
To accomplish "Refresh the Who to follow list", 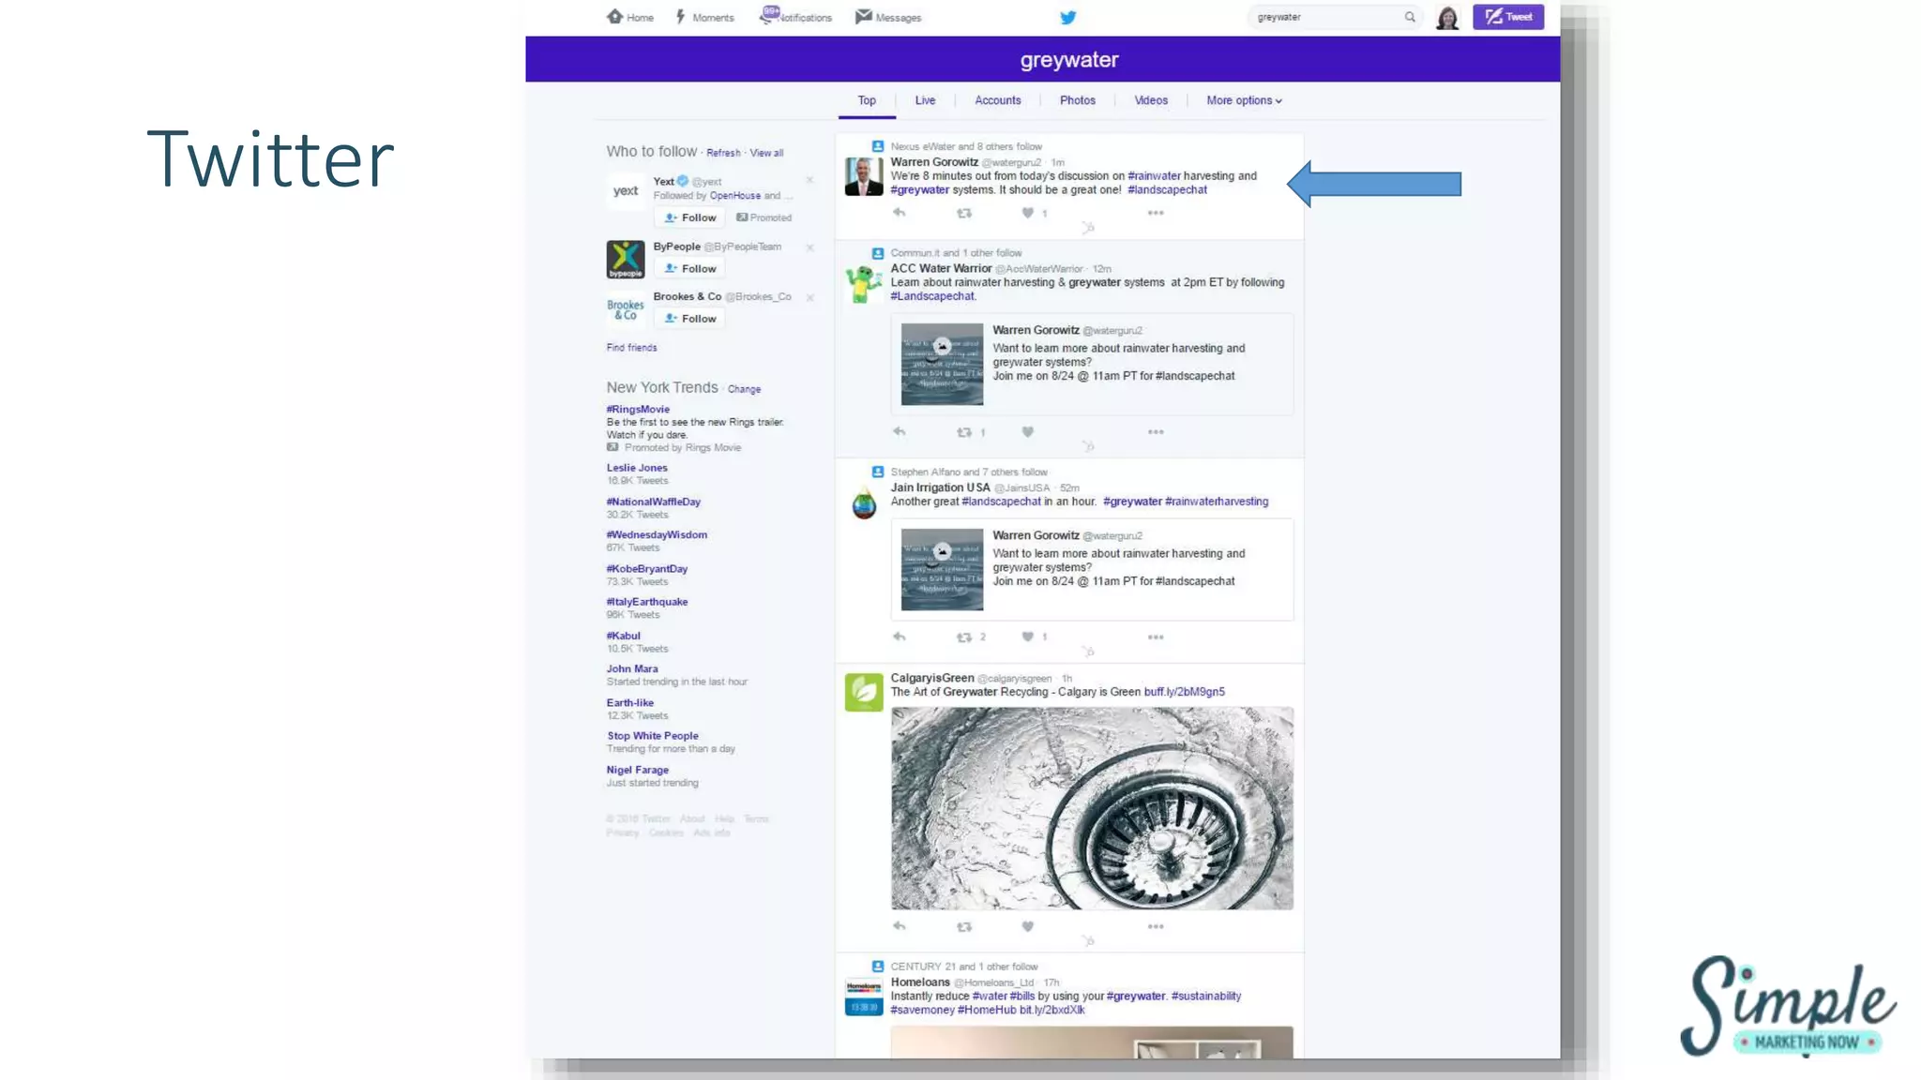I will coord(723,153).
